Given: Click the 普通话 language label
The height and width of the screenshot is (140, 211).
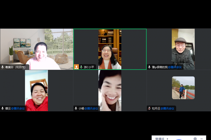Looking at the screenshot, I should click(160, 139).
